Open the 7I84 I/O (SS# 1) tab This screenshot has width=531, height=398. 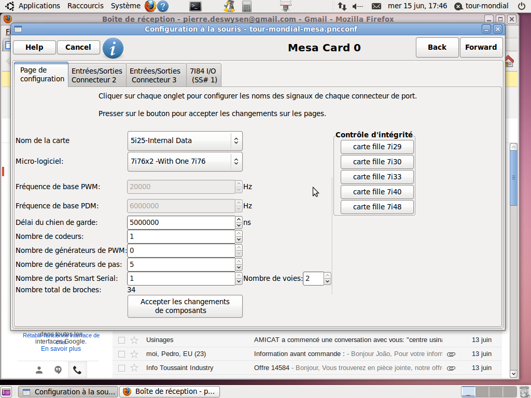pos(203,75)
